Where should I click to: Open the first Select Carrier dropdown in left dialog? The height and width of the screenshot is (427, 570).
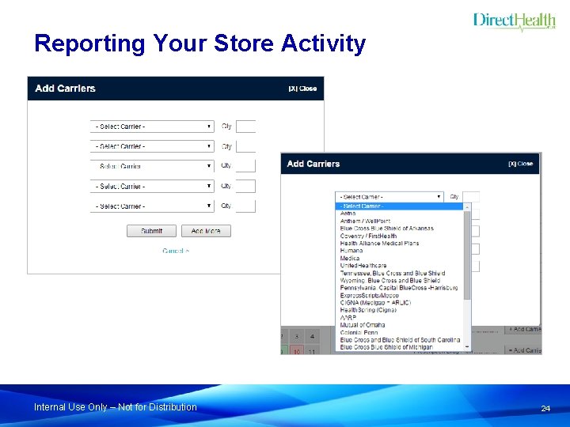click(152, 127)
